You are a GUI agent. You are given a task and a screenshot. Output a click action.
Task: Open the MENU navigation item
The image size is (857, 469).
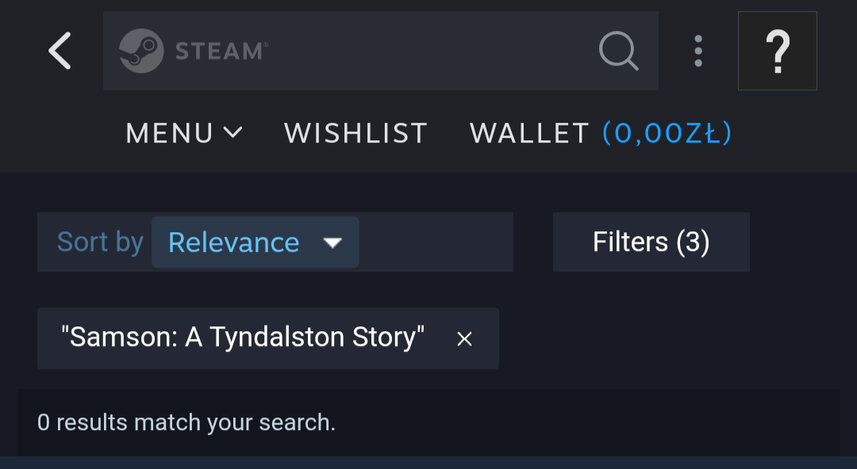tap(170, 133)
